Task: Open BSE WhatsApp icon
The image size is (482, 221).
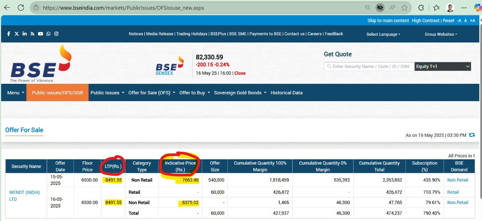Action: pyautogui.click(x=48, y=34)
